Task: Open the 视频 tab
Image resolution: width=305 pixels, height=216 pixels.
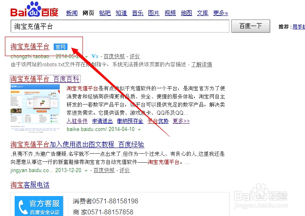Action: 170,13
